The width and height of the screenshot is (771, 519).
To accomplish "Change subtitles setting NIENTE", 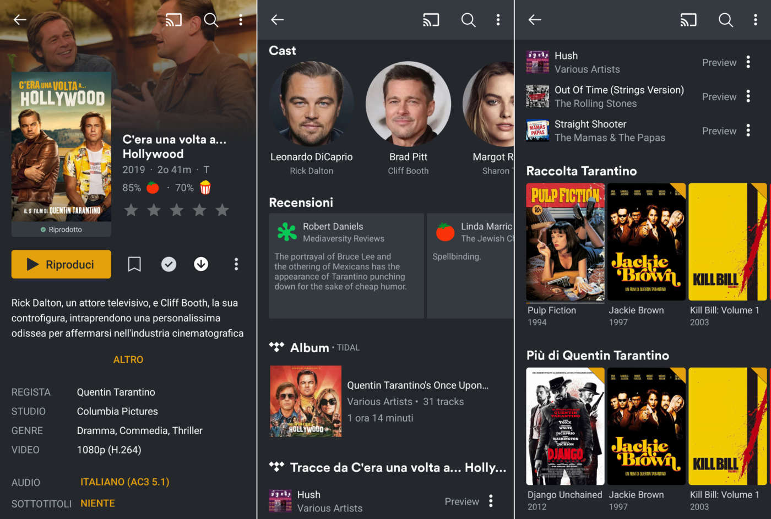I will [97, 504].
